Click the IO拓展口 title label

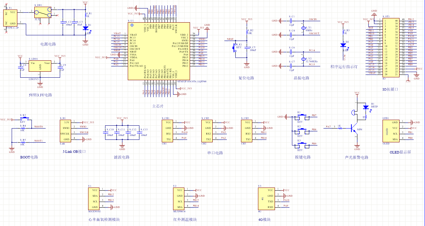[x=390, y=89]
